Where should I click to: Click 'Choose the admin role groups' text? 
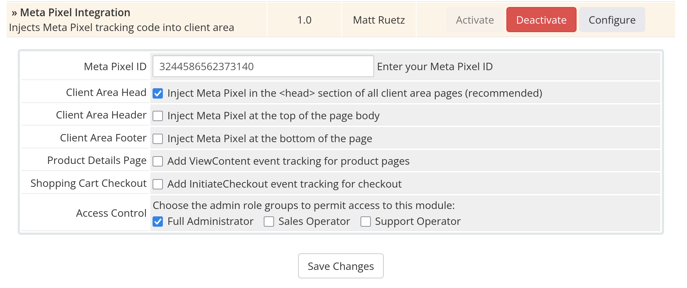(x=304, y=205)
